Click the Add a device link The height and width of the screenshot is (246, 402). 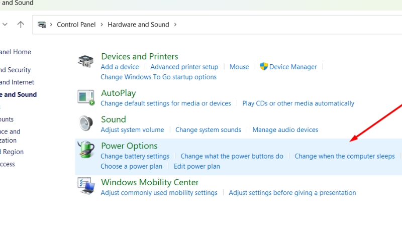pyautogui.click(x=120, y=67)
